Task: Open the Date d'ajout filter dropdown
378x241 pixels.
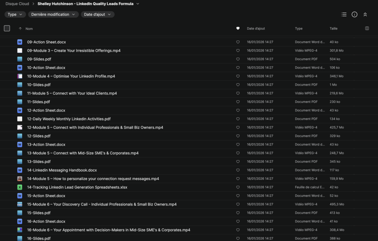Action: click(x=97, y=14)
